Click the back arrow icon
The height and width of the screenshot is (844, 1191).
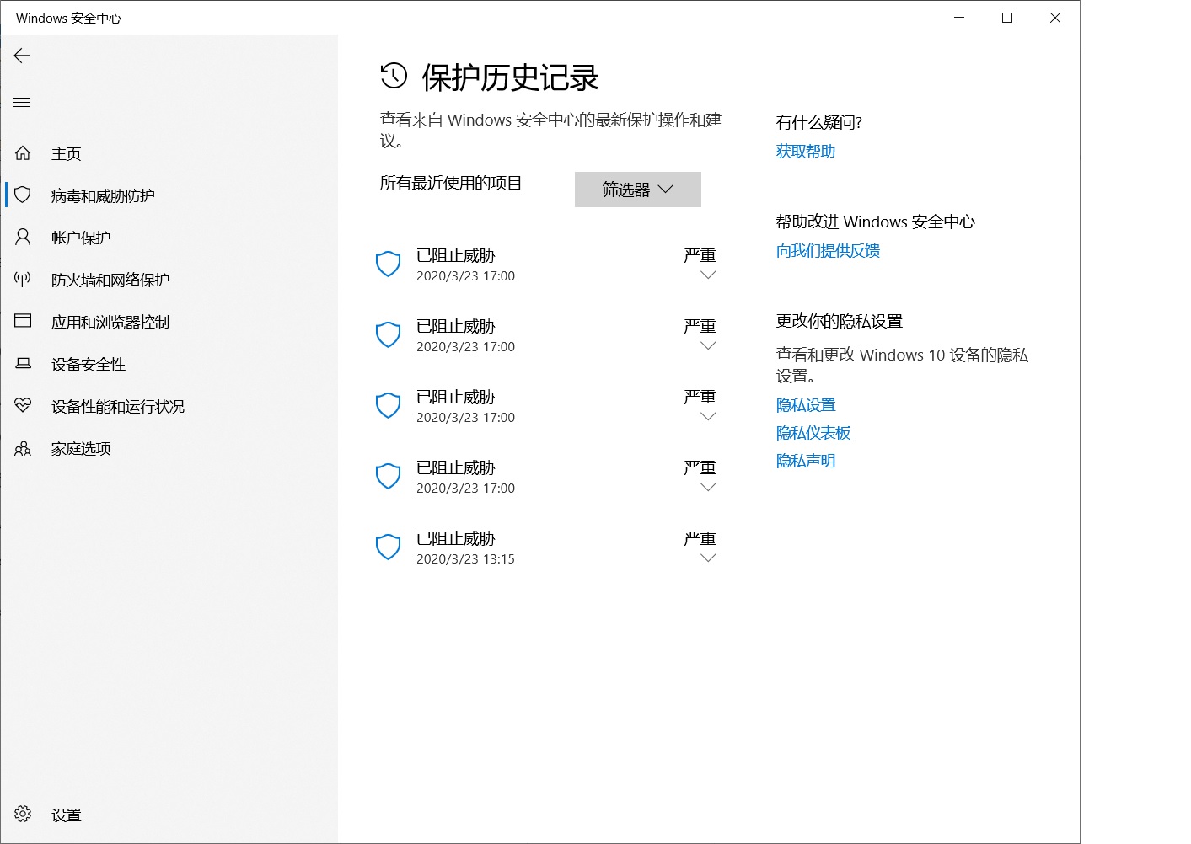click(23, 56)
